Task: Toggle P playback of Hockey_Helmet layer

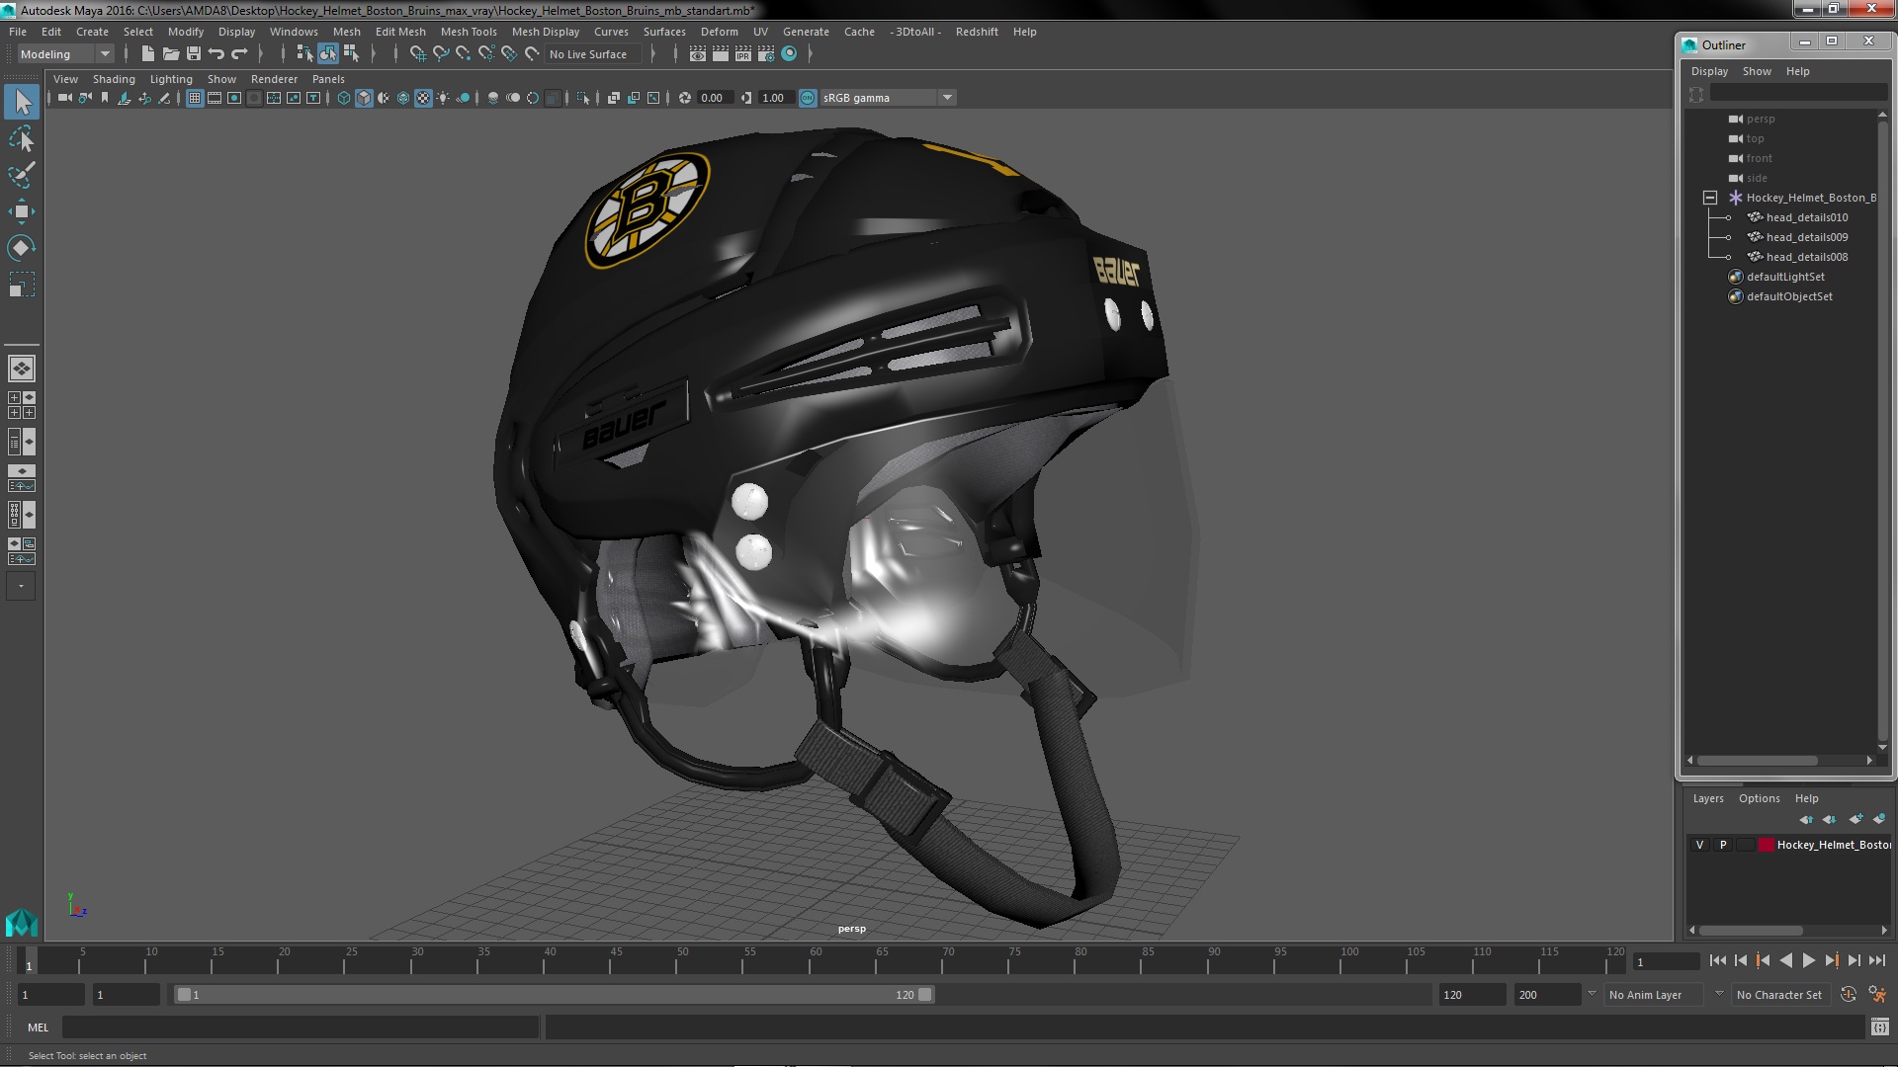Action: tap(1723, 845)
